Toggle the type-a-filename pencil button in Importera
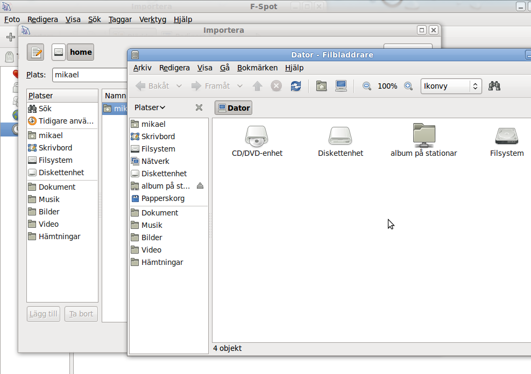The image size is (531, 374). tap(36, 52)
